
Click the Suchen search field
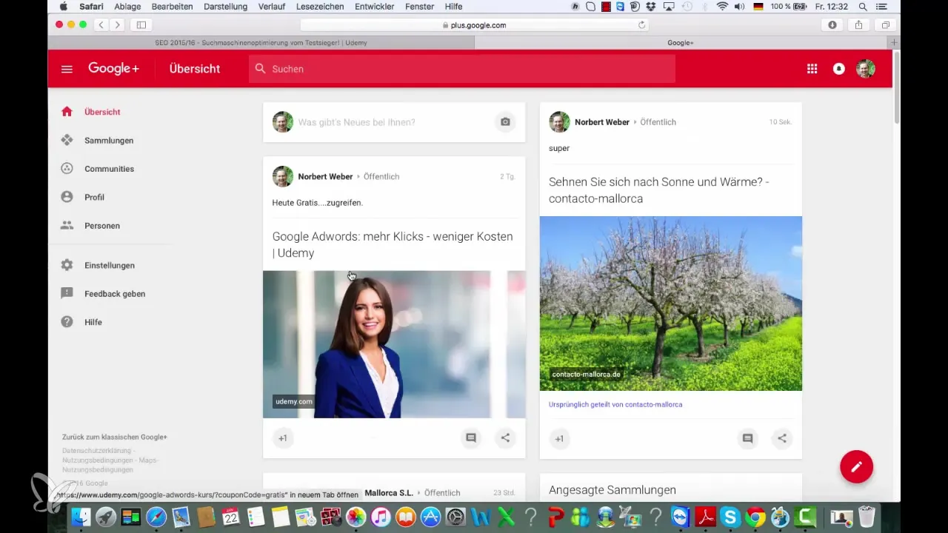point(462,69)
